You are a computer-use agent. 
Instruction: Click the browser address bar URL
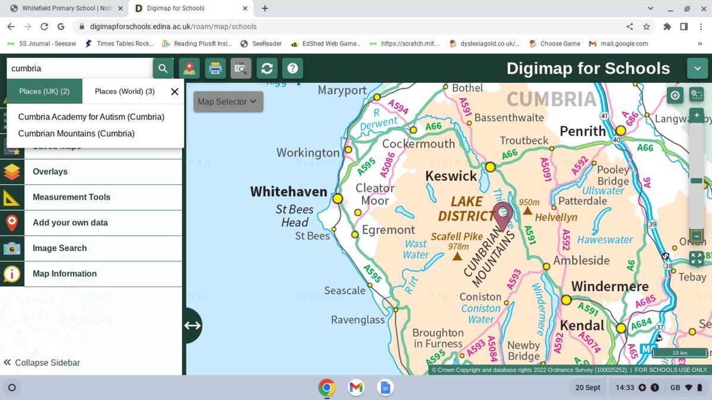point(174,27)
